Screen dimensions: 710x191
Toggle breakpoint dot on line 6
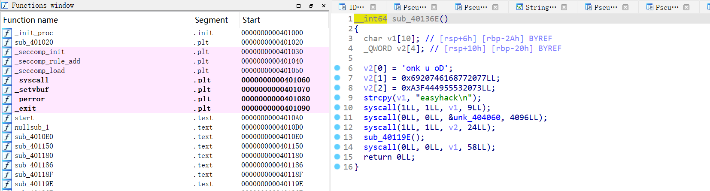pyautogui.click(x=337, y=68)
